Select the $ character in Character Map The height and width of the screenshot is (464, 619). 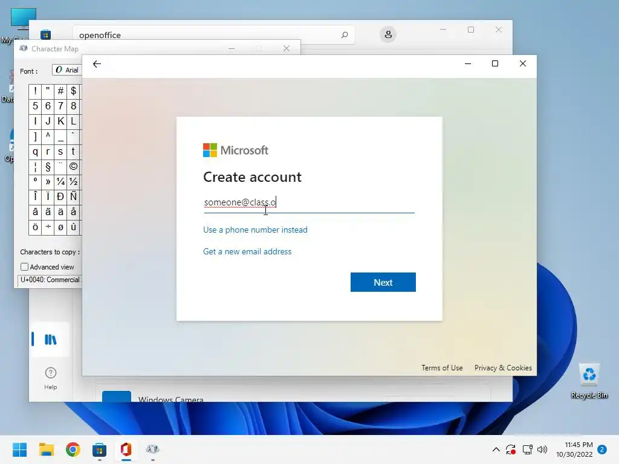(x=73, y=91)
